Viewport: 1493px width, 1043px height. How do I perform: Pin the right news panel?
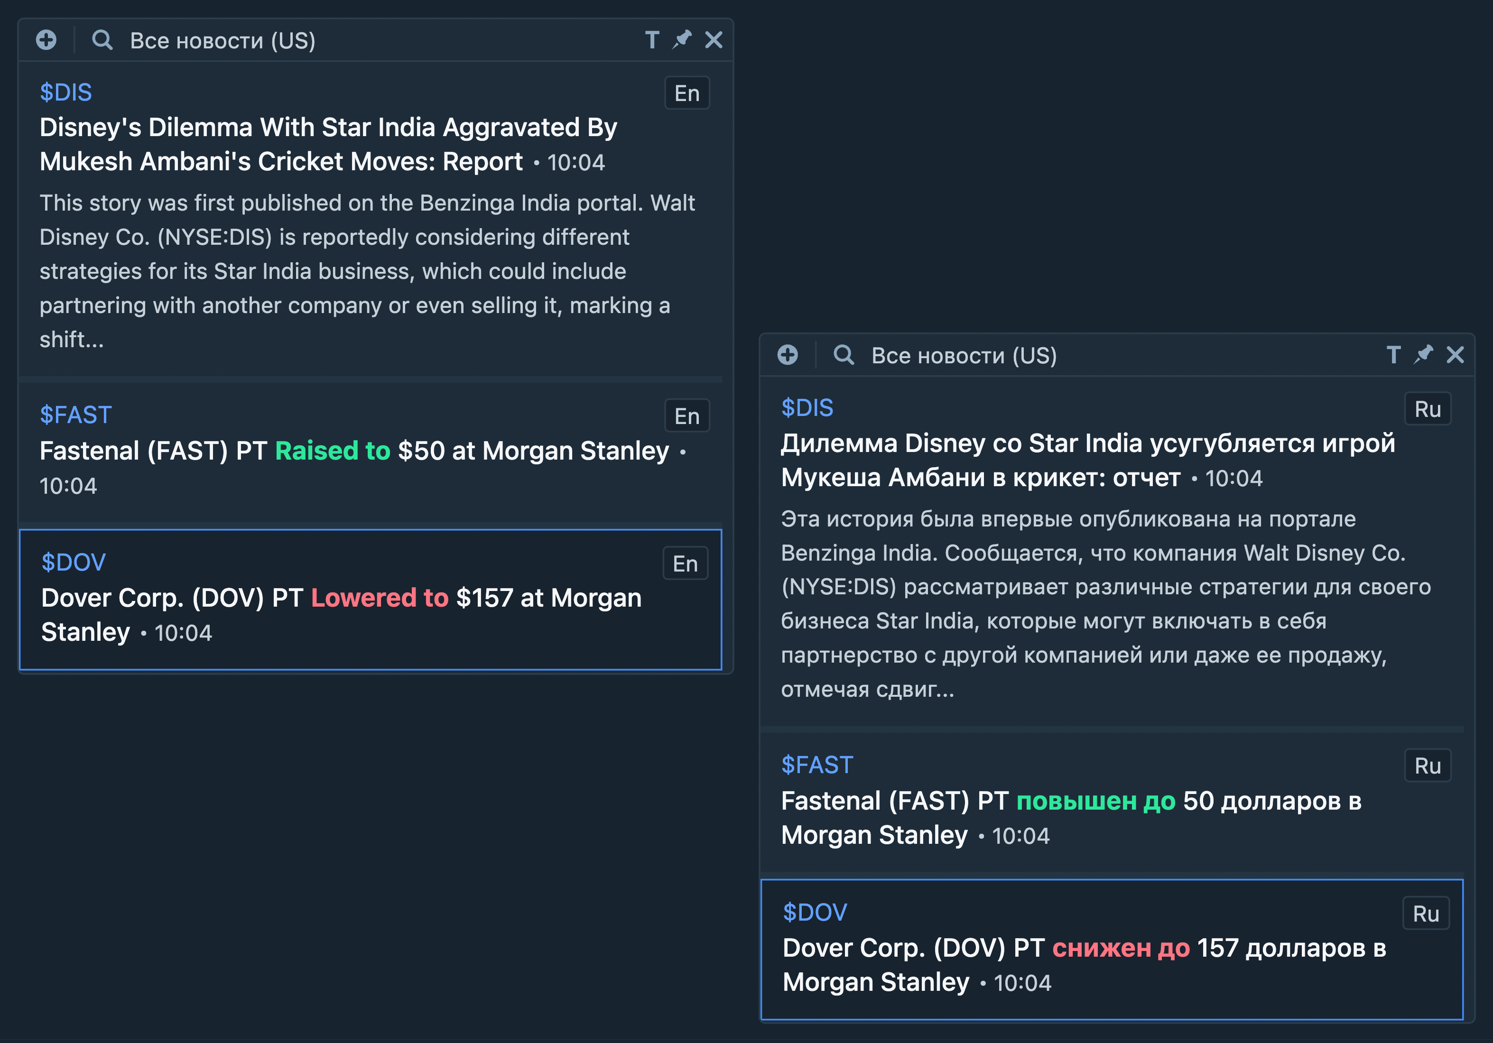1423,355
